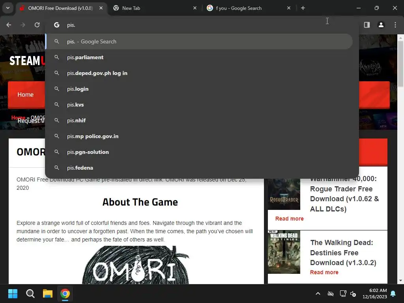Screen dimensions: 404x303
Task: Click the search icon beside pis.deped.gov.ph
Action: tap(57, 73)
